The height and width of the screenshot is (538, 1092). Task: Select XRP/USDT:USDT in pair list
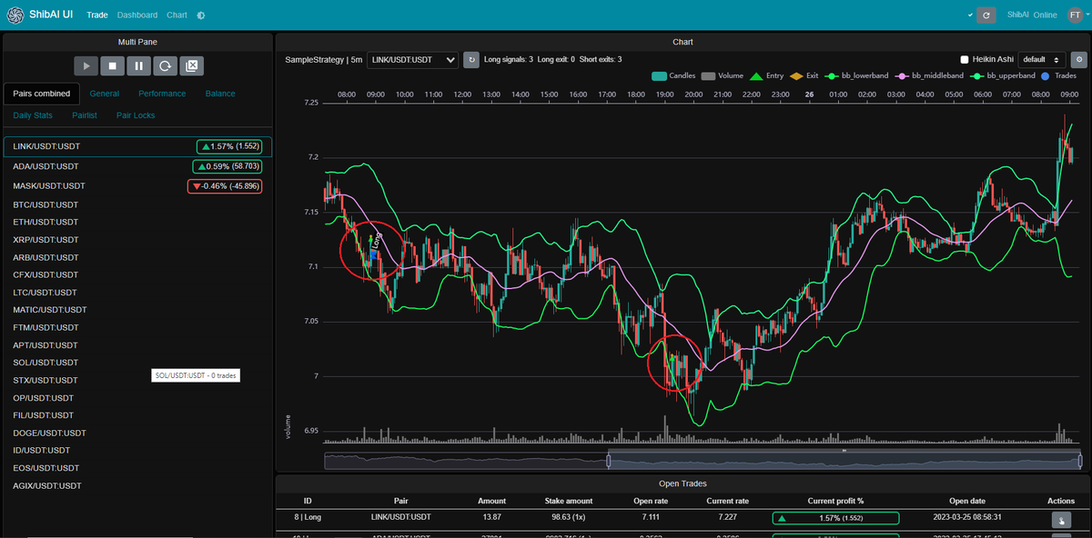click(x=137, y=240)
